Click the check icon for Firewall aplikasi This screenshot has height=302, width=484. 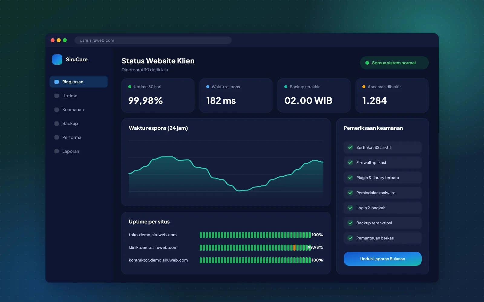pos(350,162)
